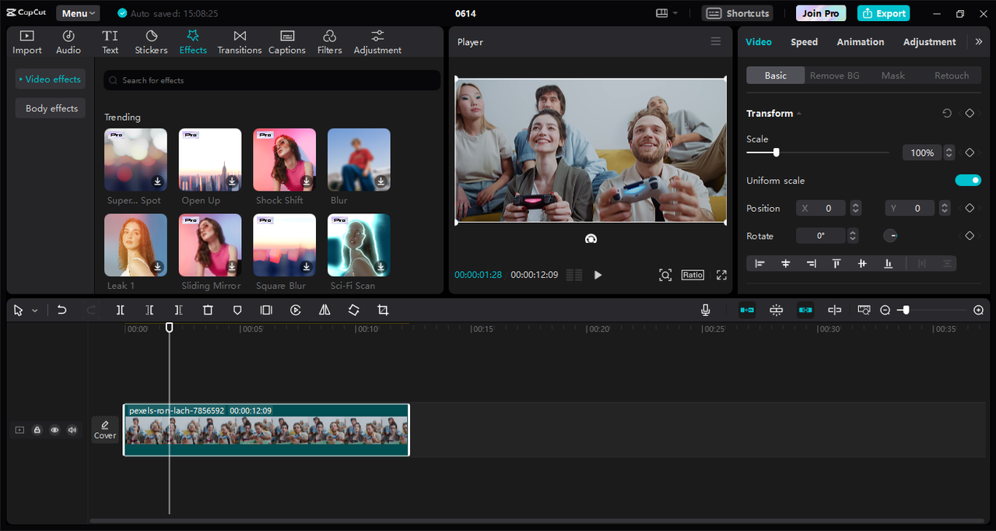The width and height of the screenshot is (996, 531).
Task: Click the timeline zoom-in magnifier icon
Action: point(978,310)
